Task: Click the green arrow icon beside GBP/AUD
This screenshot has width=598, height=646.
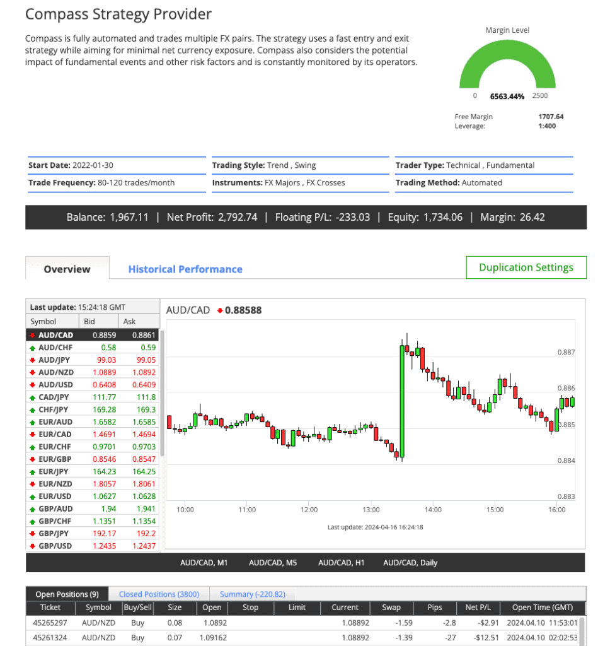Action: pos(32,509)
